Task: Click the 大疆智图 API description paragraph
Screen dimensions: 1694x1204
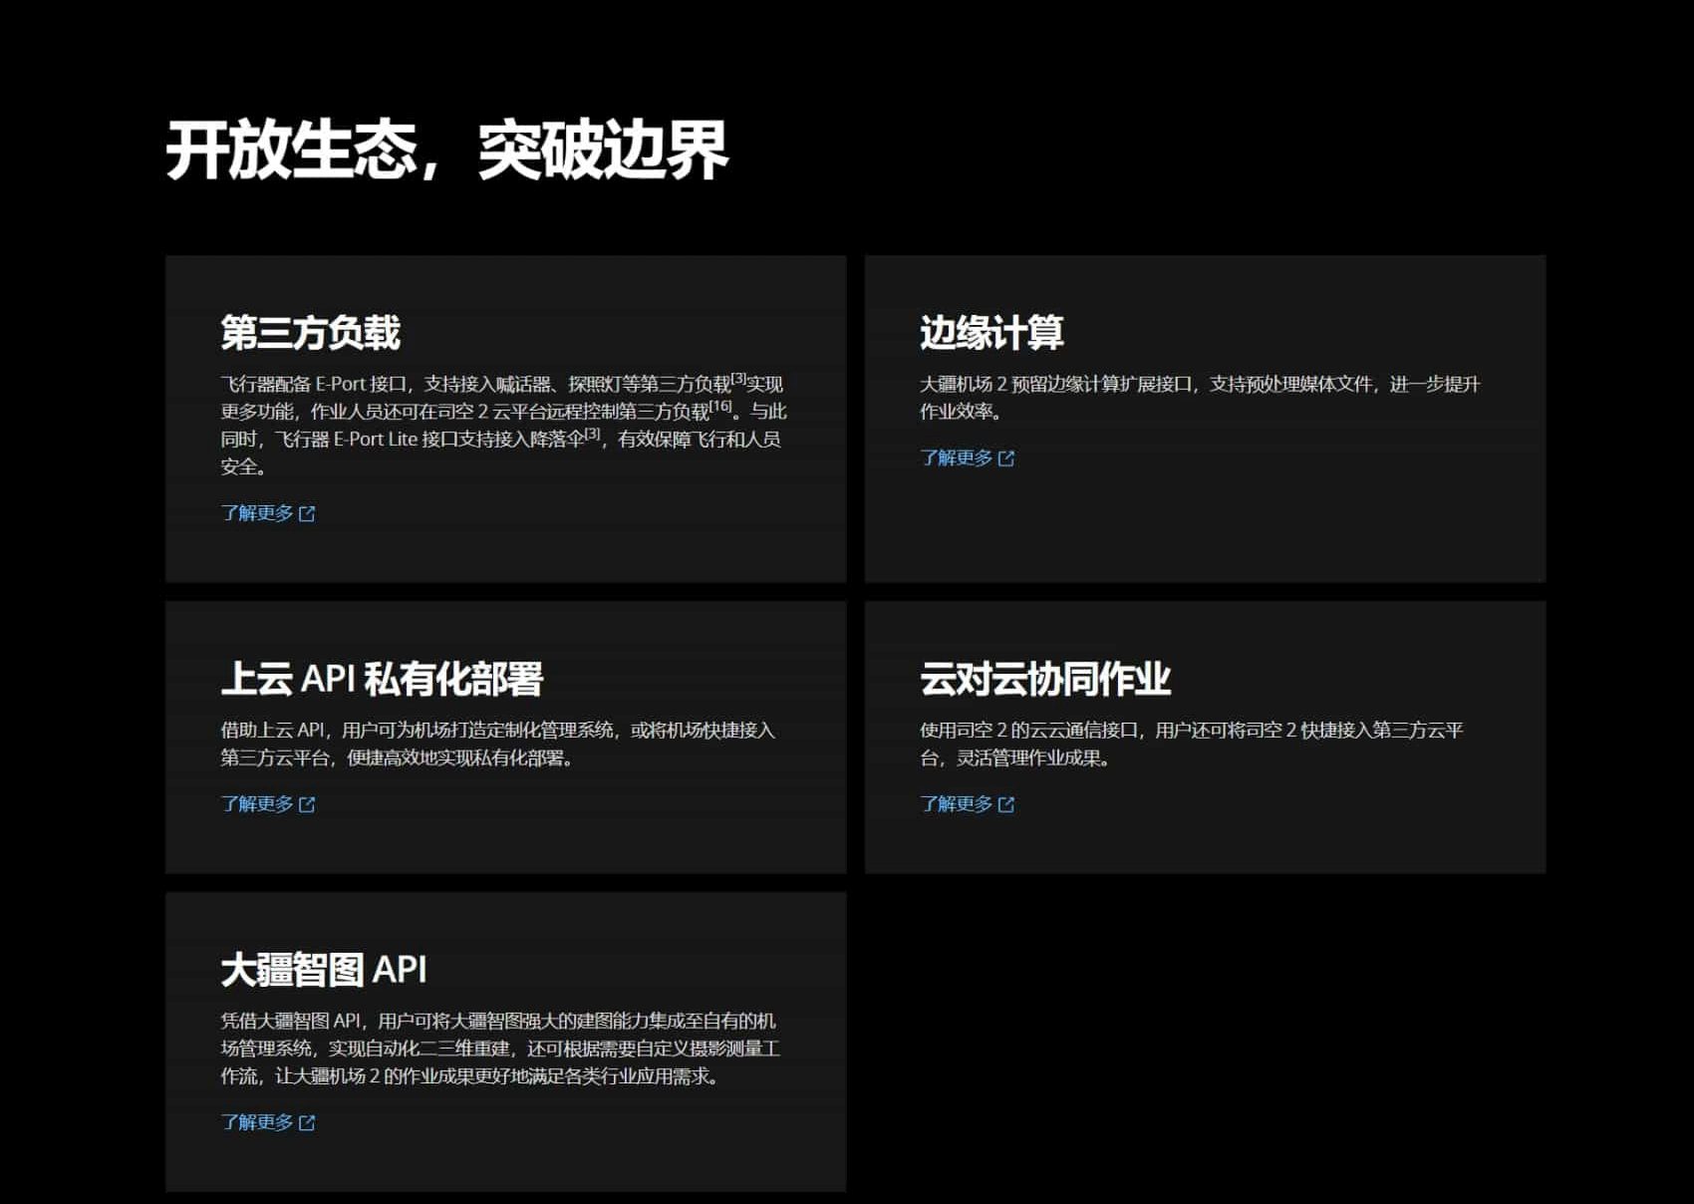Action: point(499,1049)
